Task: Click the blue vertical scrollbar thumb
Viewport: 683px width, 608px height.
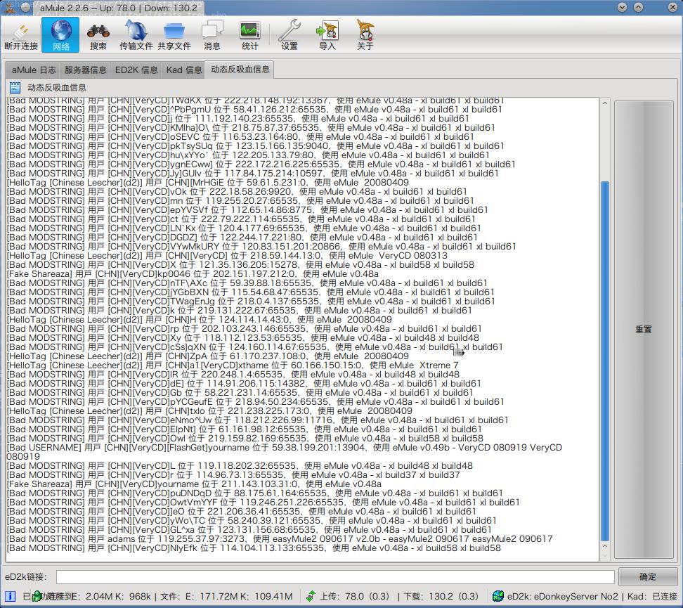Action: 605,361
